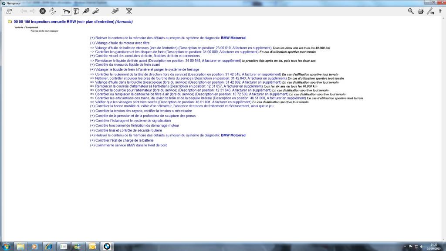Select 'Contrôle de la pression et de la profondeur' line
Viewport: 446px width, 251px height.
pos(143,116)
